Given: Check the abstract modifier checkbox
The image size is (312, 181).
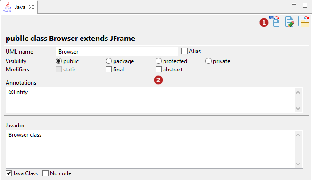Looking at the screenshot, I should click(158, 70).
